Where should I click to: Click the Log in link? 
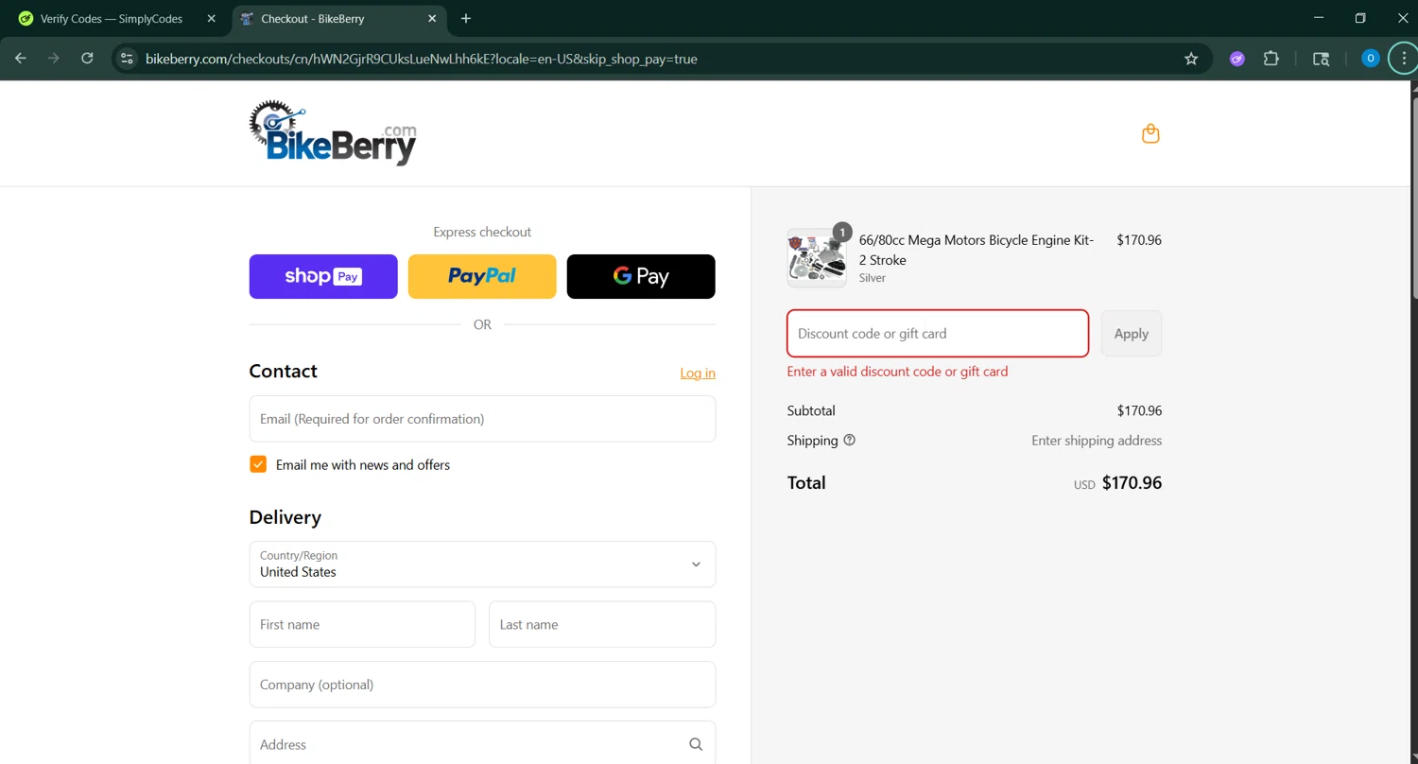[x=698, y=373]
